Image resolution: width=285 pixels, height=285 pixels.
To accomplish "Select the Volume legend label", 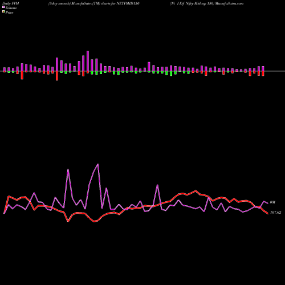I will 11,8.
